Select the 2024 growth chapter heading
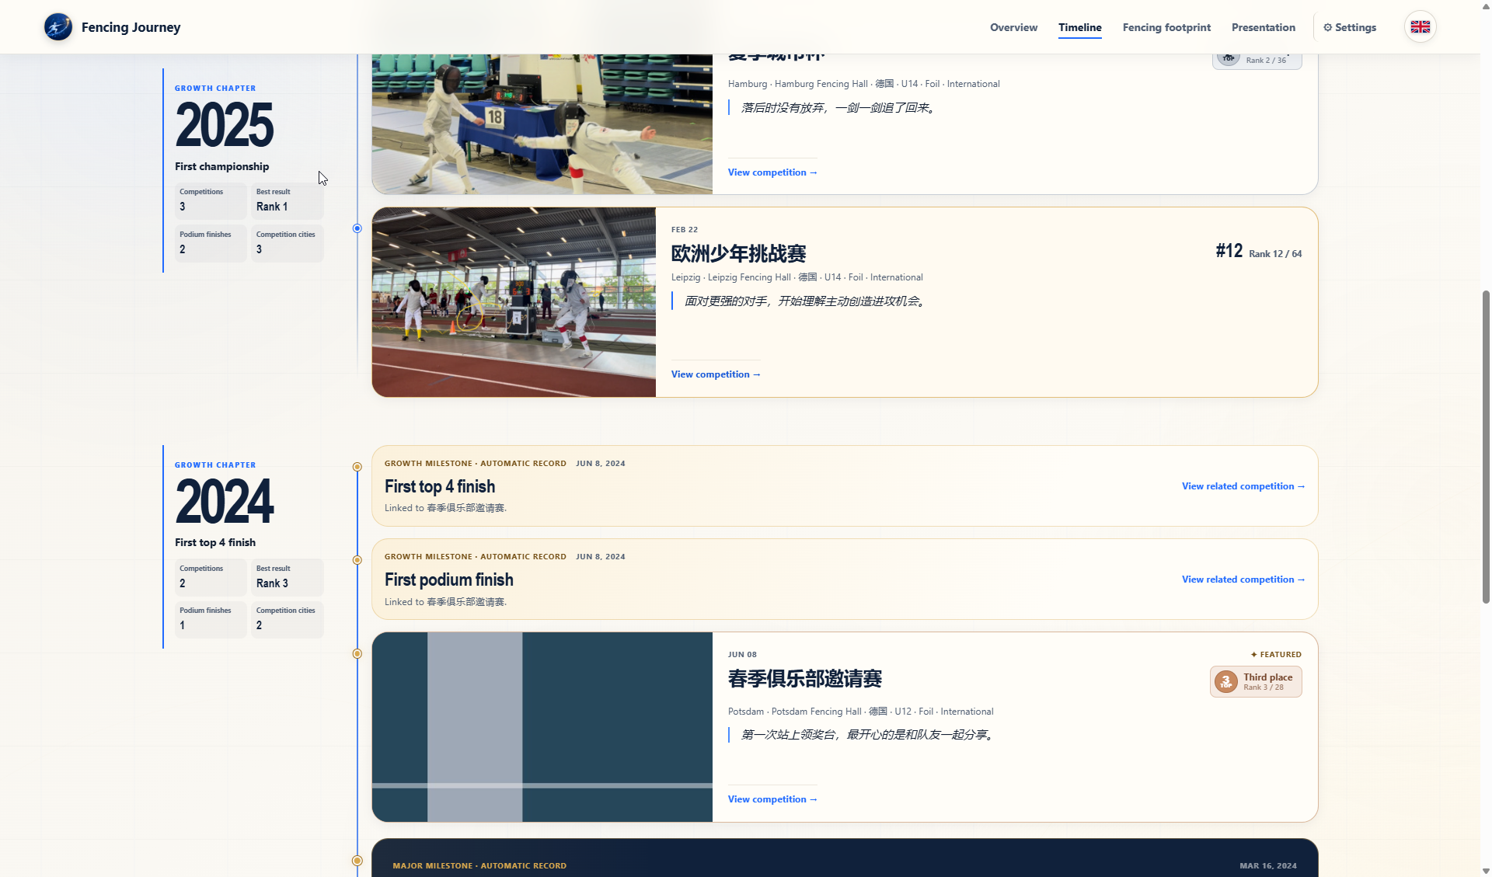The image size is (1492, 877). [x=224, y=502]
